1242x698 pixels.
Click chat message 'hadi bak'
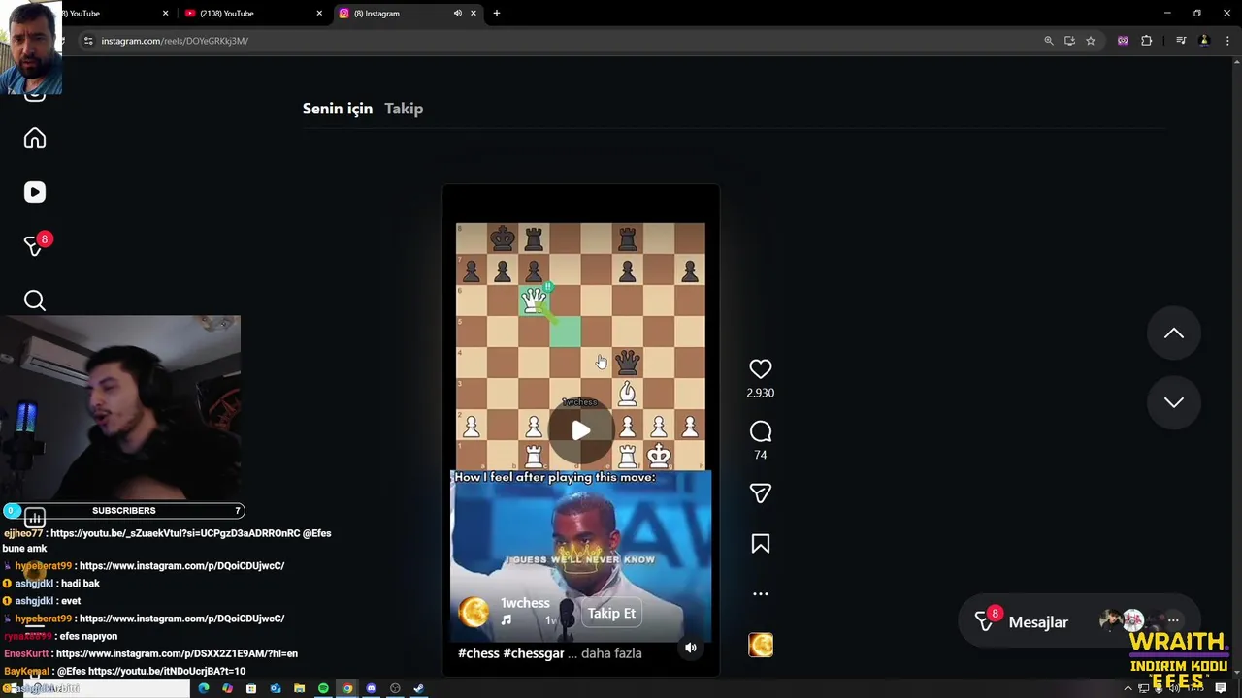pos(81,584)
